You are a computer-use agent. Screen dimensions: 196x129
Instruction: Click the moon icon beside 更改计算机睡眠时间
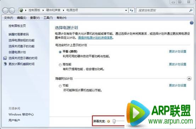point(5,64)
